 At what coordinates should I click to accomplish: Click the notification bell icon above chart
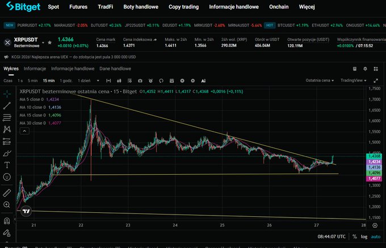coord(366,69)
